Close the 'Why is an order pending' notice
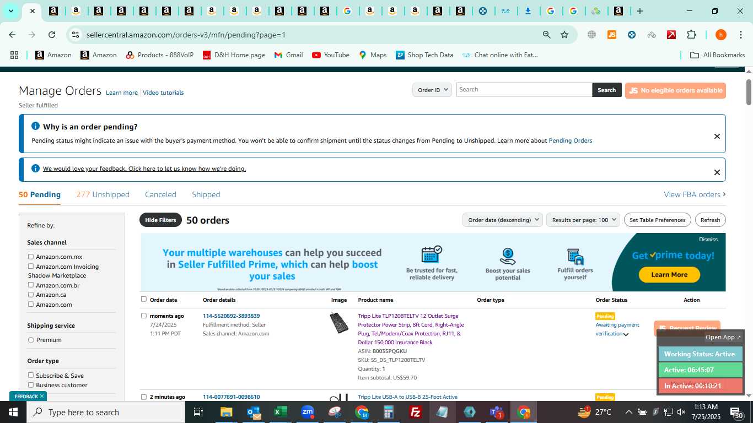The height and width of the screenshot is (423, 753). coord(717,136)
